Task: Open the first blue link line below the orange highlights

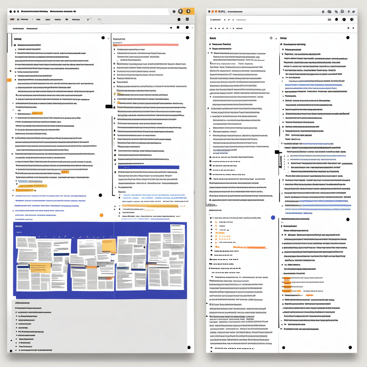Action: point(50,196)
